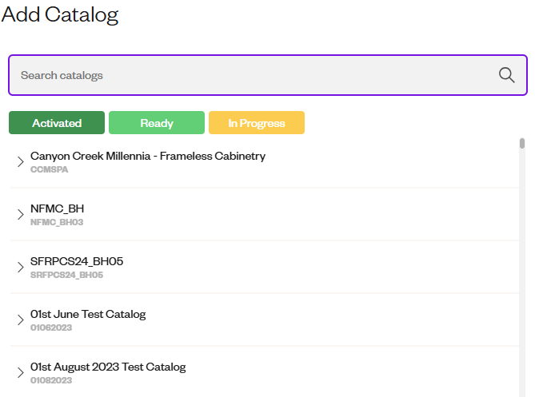Screen dimensions: 535x397
Task: Click the NFMC_BH03 catalog code
Action: click(57, 222)
